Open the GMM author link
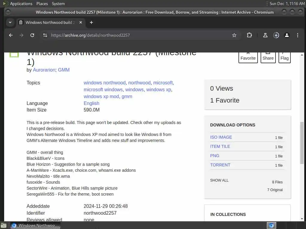Screen dimensions: 306x229 [64, 70]
